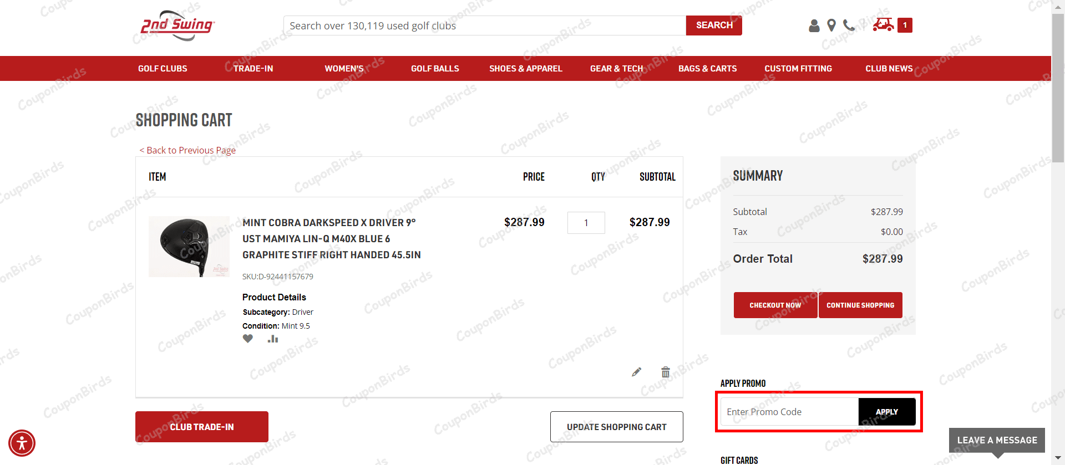Click the Gift Cards heading
Image resolution: width=1065 pixels, height=465 pixels.
click(x=739, y=461)
